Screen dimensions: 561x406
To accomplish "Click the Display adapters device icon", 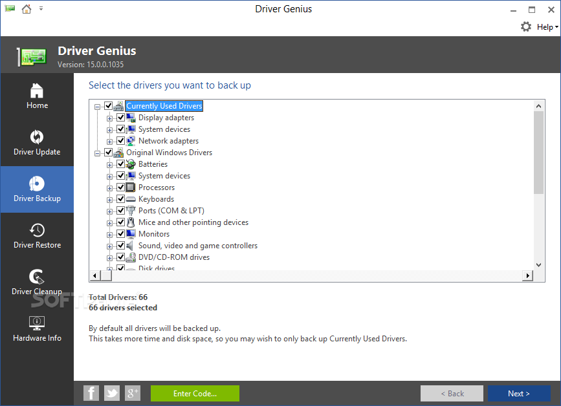I will 131,118.
